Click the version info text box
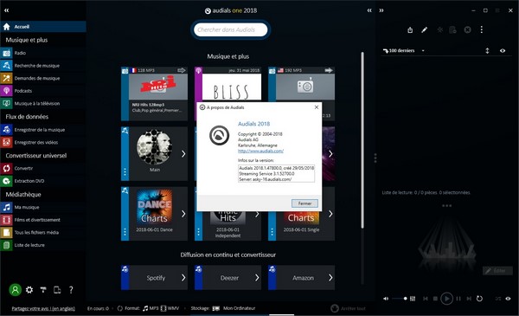Screen dimensions: 519x316 point(277,173)
